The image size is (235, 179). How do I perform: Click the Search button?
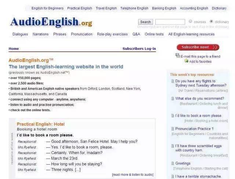[x=145, y=22]
